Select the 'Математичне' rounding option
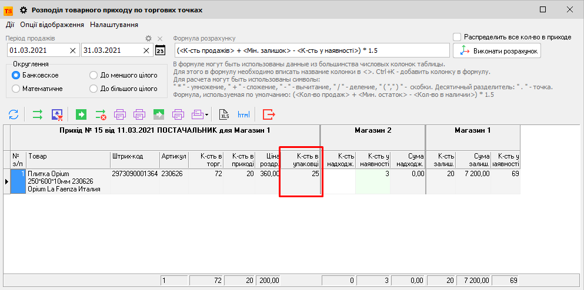Screen dimensions: 584x290 [x=16, y=89]
